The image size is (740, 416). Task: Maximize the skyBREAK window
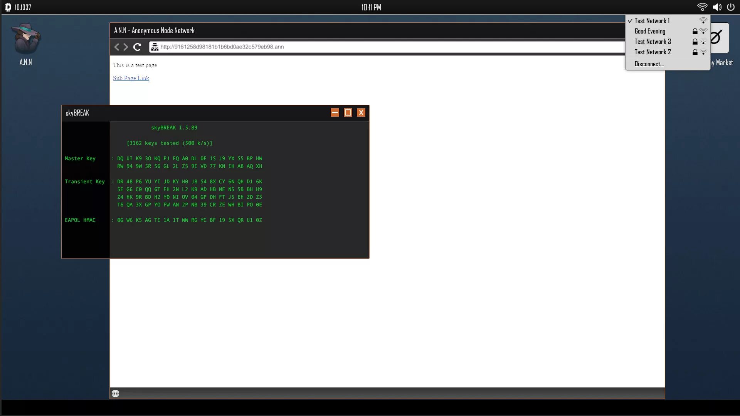(348, 112)
